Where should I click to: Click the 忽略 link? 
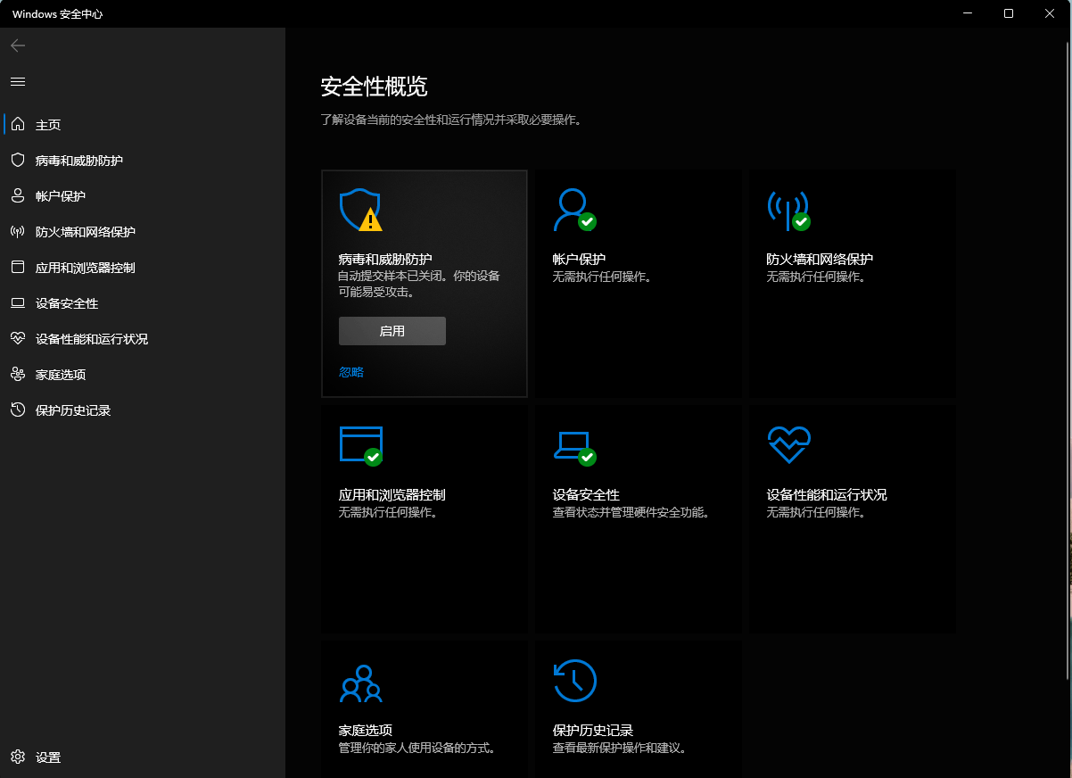click(x=350, y=371)
